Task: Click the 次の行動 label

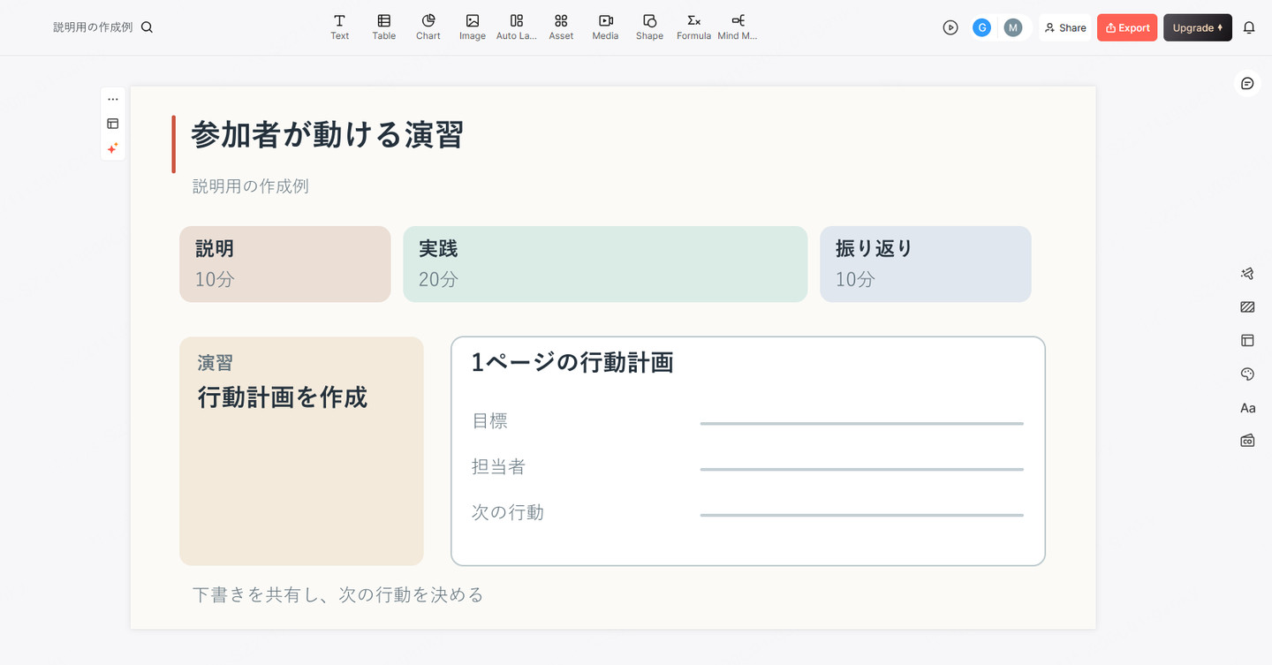Action: click(508, 512)
